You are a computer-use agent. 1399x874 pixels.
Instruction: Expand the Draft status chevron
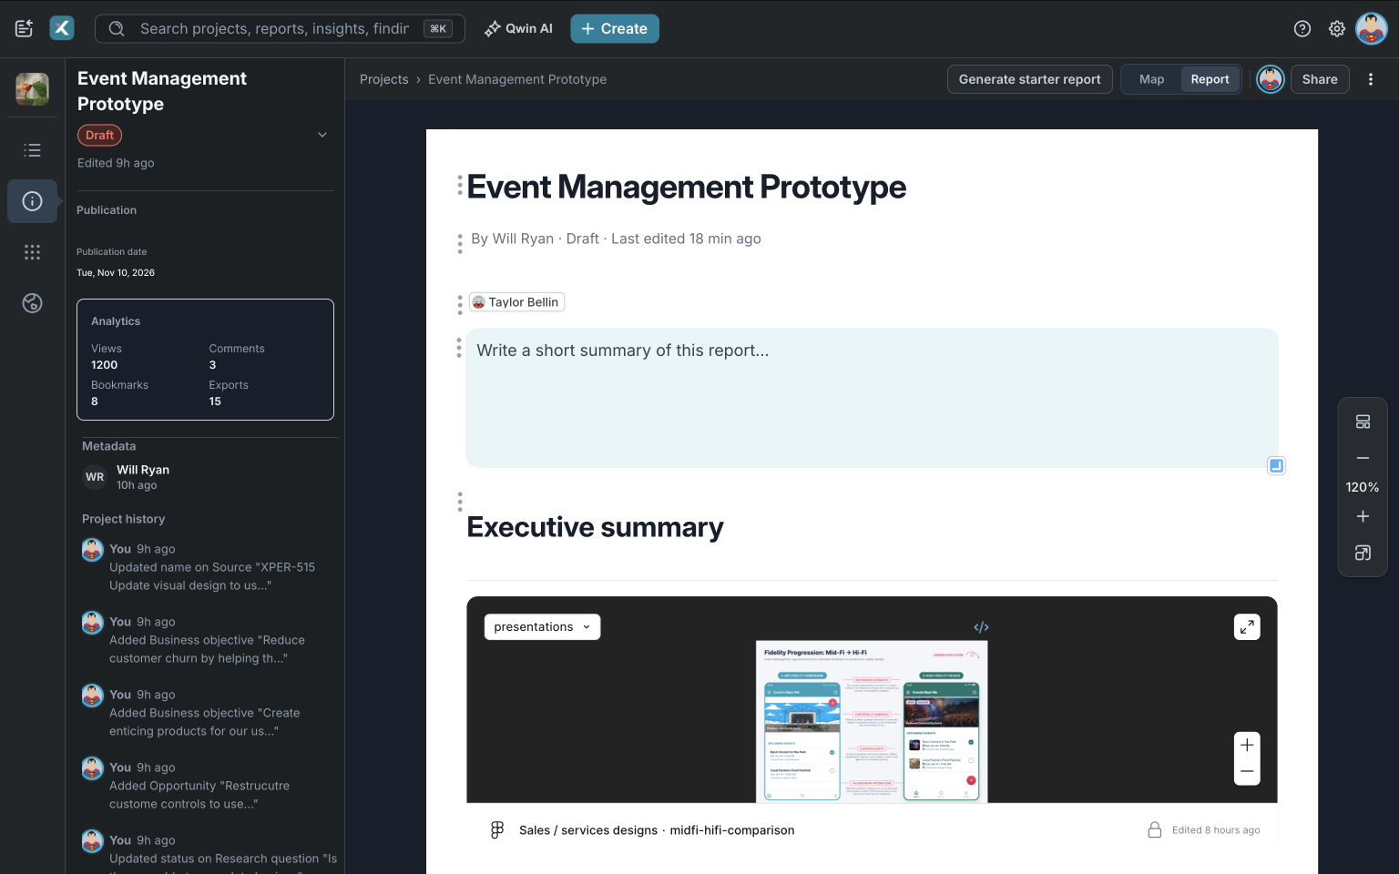(x=322, y=135)
